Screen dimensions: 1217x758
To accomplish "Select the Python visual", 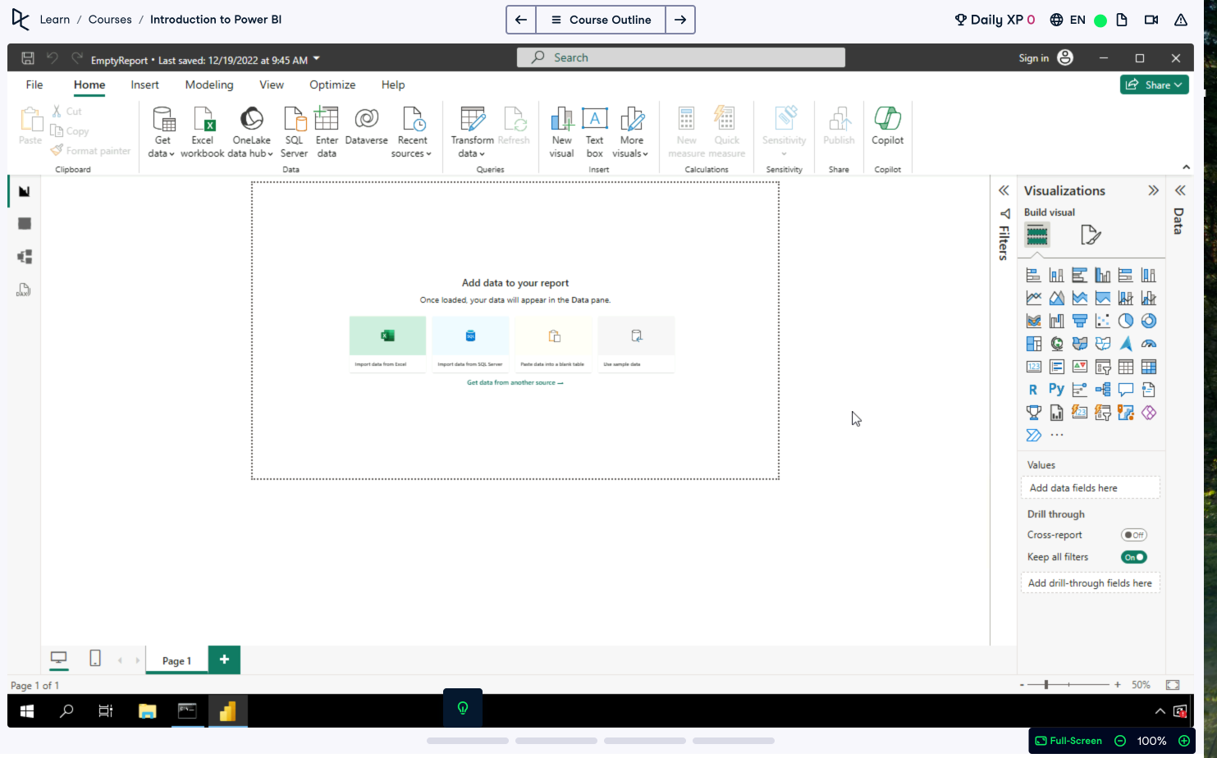I will [x=1057, y=390].
